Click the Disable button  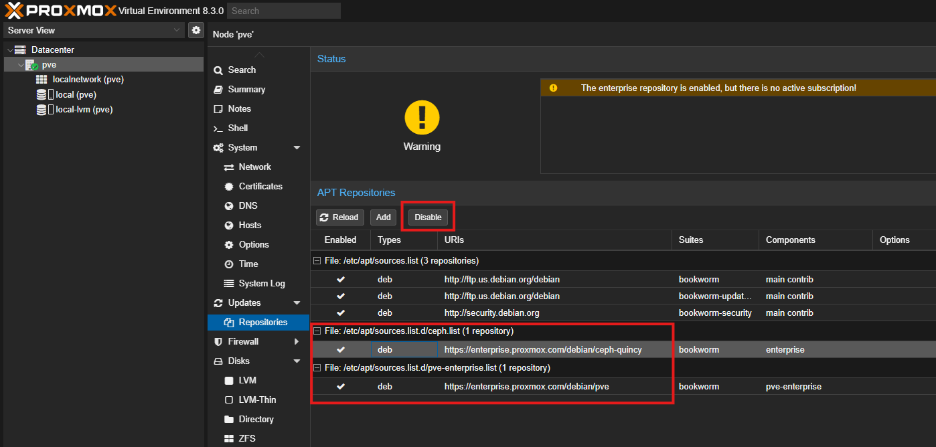pyautogui.click(x=428, y=217)
